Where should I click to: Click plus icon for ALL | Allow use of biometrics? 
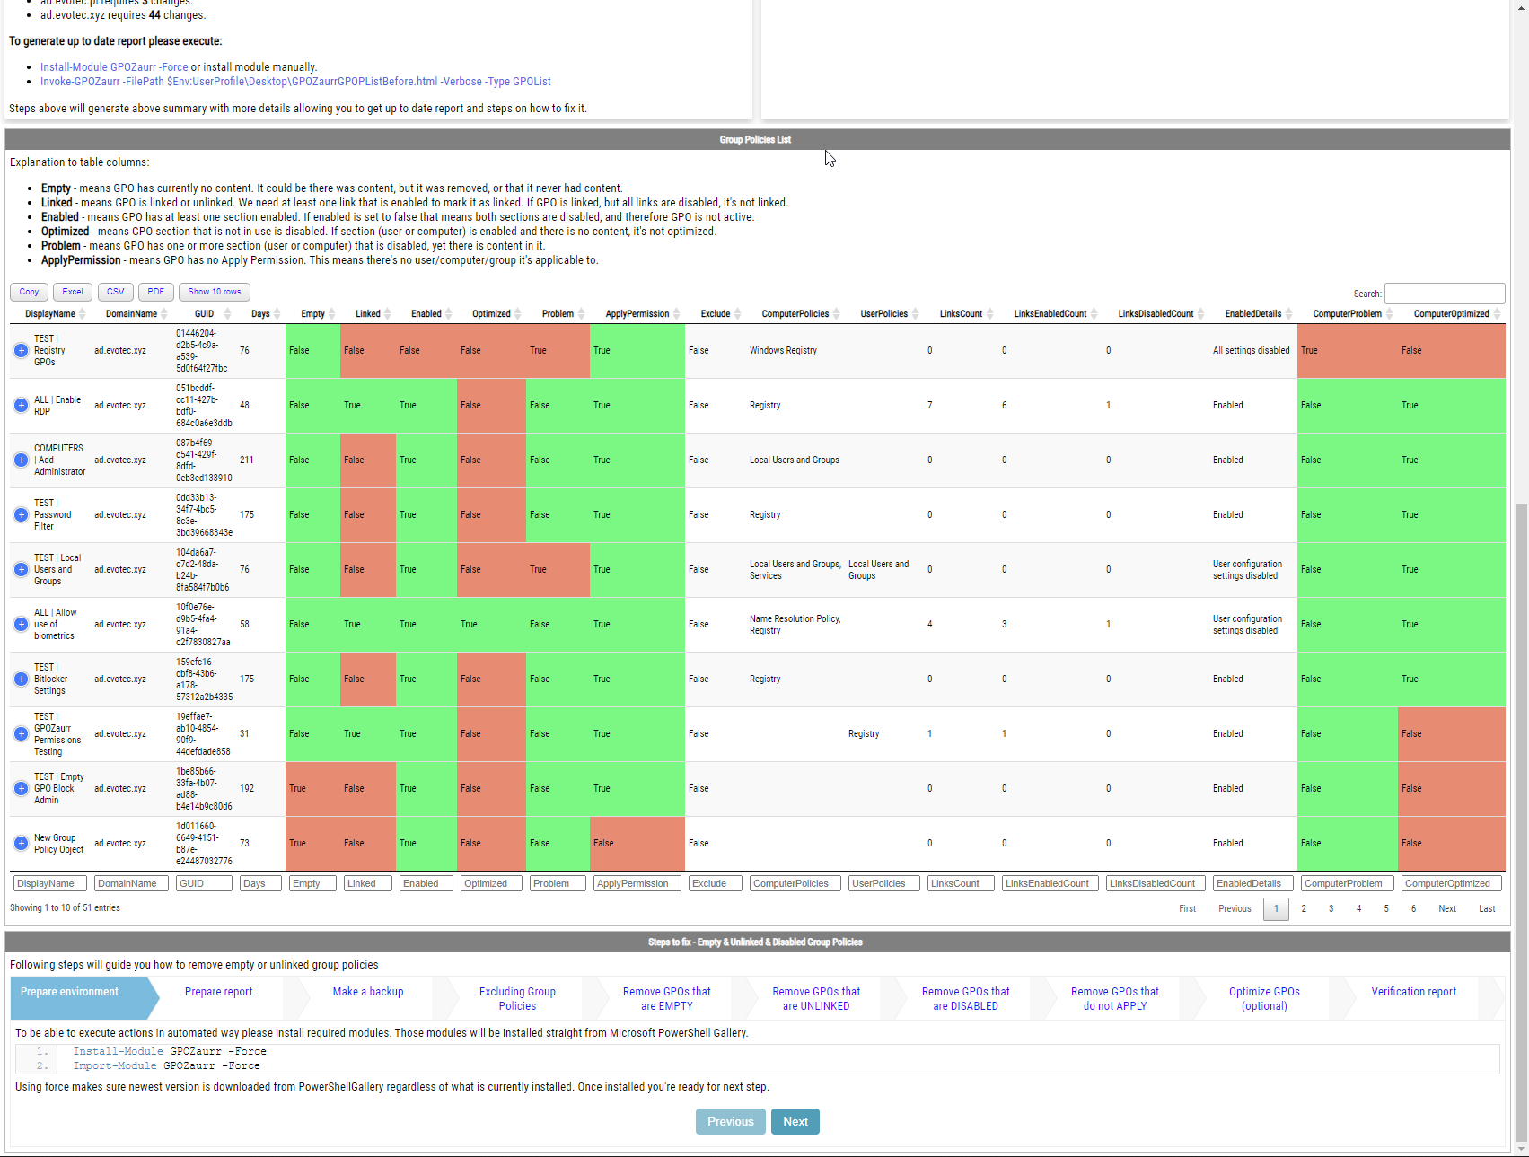(21, 625)
